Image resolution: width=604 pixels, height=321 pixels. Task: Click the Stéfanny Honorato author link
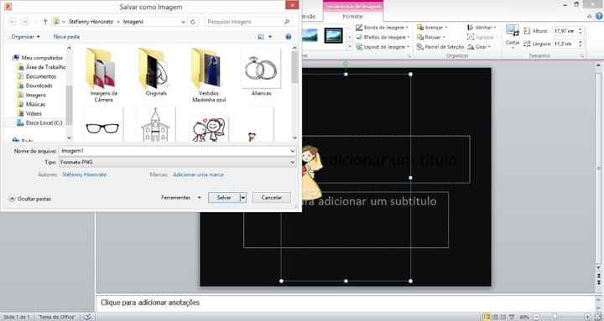(x=85, y=174)
